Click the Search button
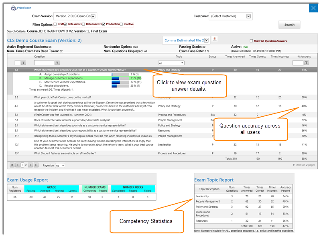This screenshot has height=237, width=321. pos(289,24)
